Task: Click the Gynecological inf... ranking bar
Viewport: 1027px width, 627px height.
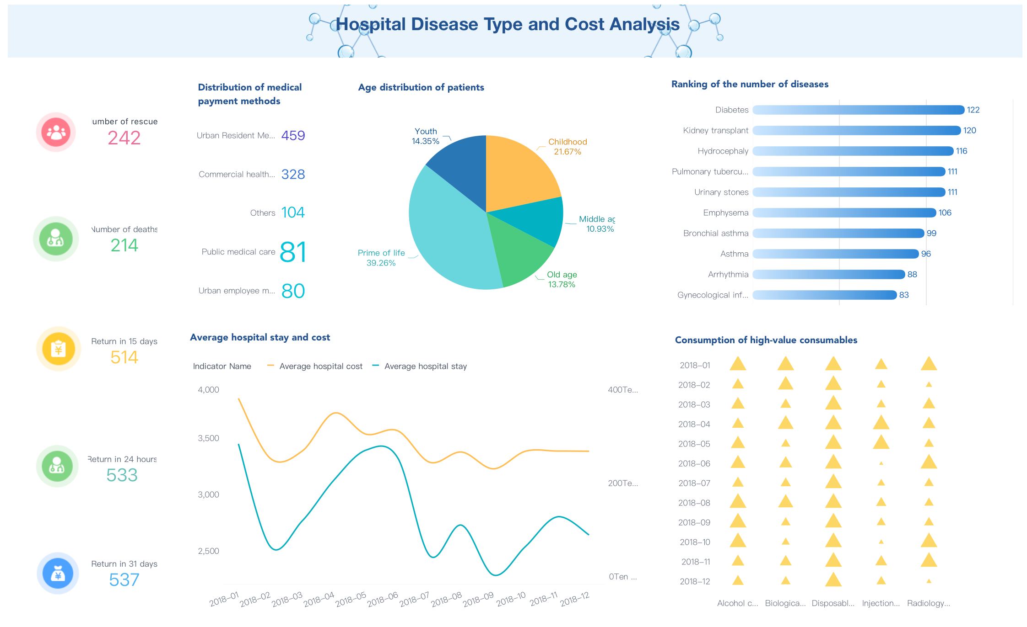Action: pyautogui.click(x=825, y=295)
